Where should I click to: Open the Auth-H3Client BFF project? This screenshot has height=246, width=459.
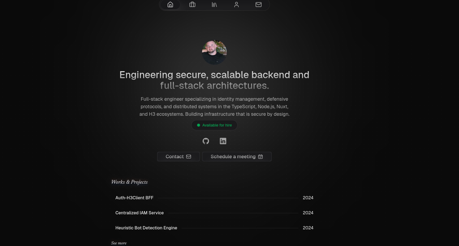134,198
